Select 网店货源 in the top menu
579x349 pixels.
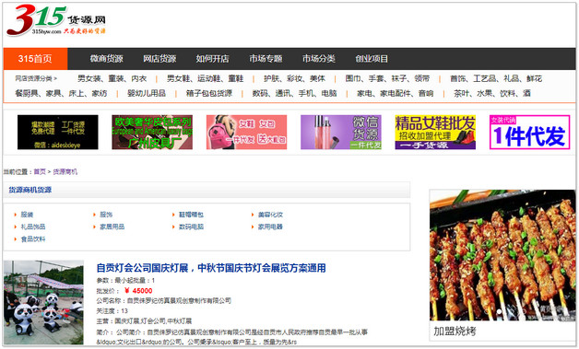tap(160, 59)
